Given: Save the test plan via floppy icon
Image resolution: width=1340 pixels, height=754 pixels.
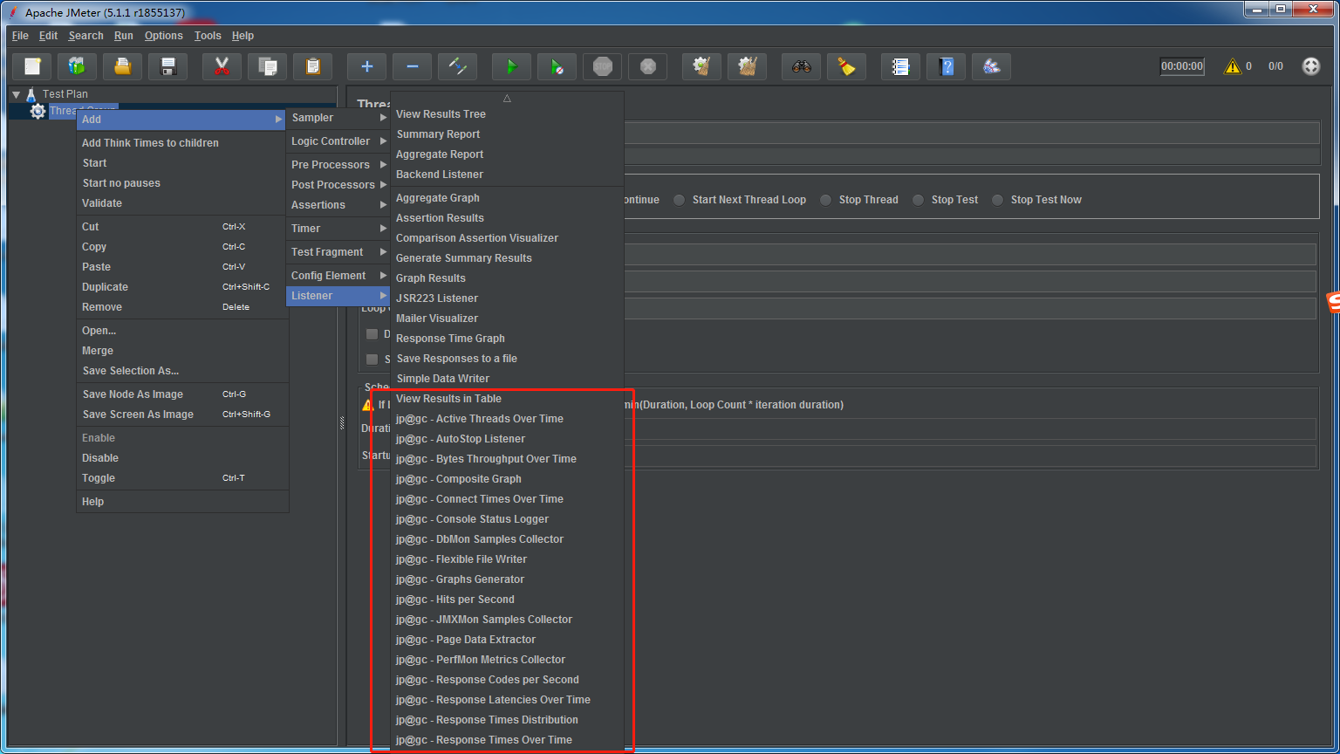Looking at the screenshot, I should 168,66.
